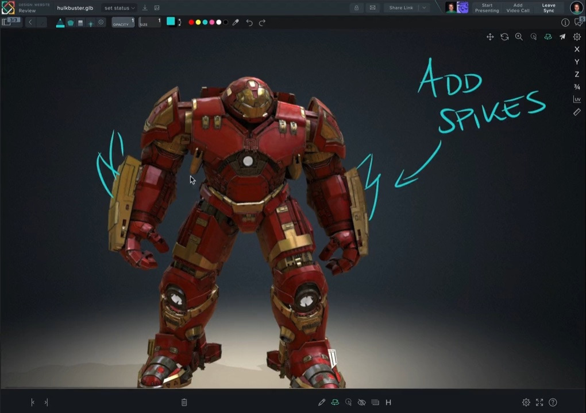The image size is (586, 413).
Task: Open the Share Link dropdown arrow
Action: (x=423, y=8)
